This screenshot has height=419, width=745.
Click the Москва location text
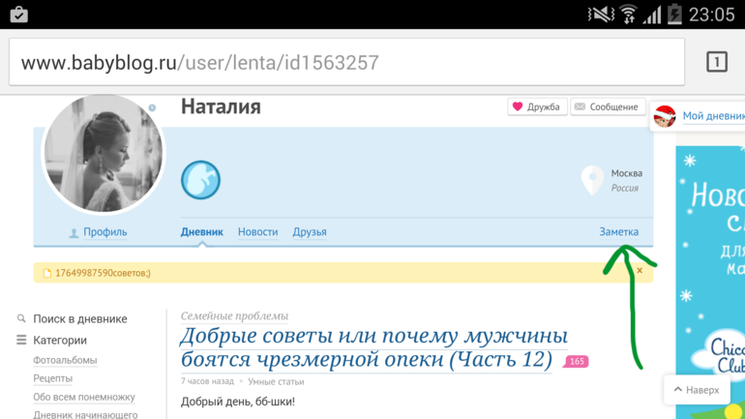626,173
